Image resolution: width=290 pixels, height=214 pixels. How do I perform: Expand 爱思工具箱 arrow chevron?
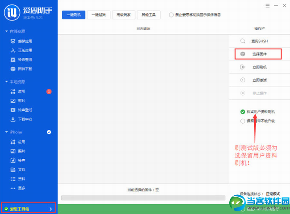(x=51, y=209)
